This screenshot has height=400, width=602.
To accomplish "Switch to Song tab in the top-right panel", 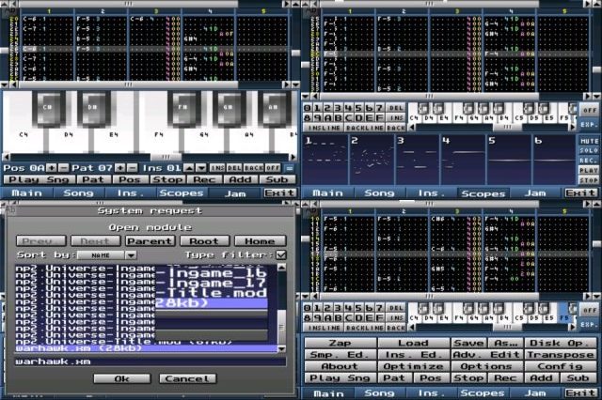I will pos(379,192).
